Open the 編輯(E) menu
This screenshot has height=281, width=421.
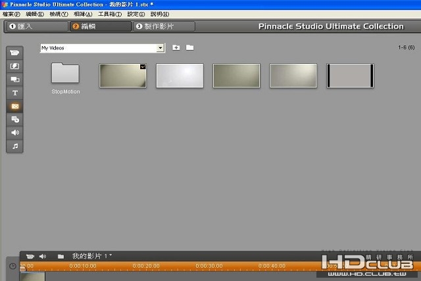pyautogui.click(x=35, y=14)
